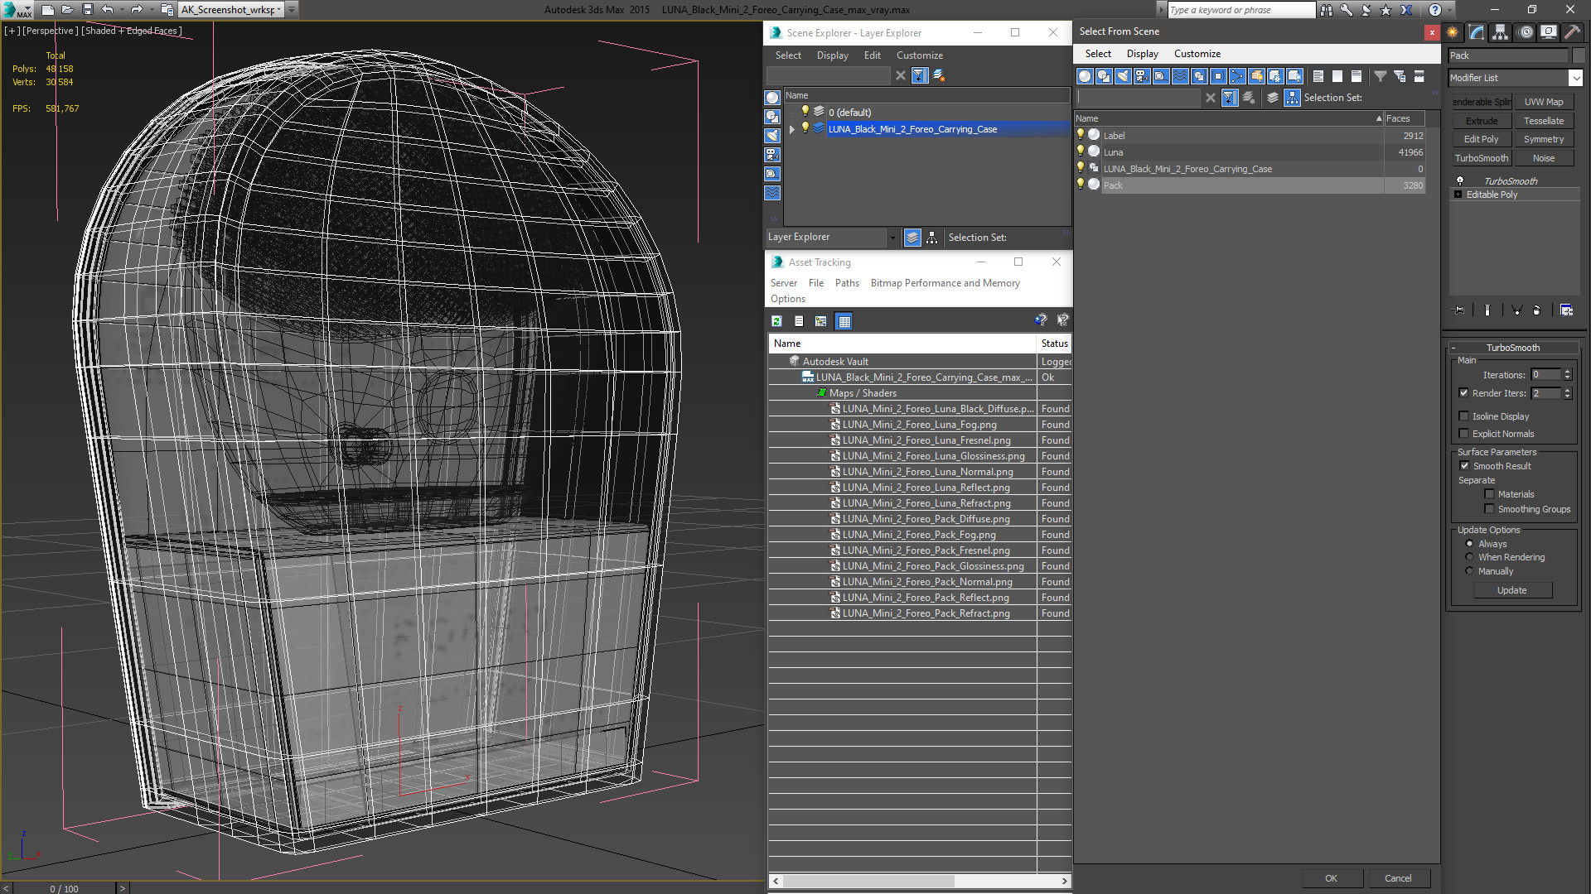Viewport: 1591px width, 894px height.
Task: Toggle Display Space Warps filter in Select From Scene
Action: (1180, 76)
